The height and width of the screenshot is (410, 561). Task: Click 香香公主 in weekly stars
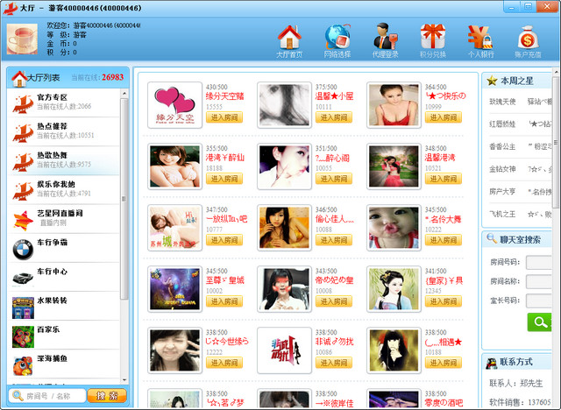point(502,146)
